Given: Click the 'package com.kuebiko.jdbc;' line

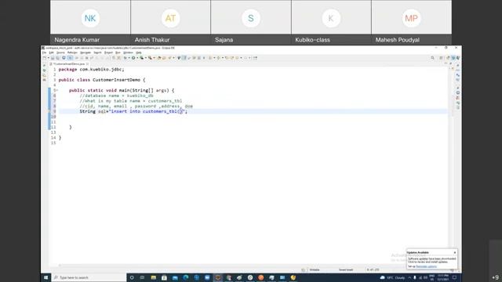Looking at the screenshot, I should click(x=91, y=70).
